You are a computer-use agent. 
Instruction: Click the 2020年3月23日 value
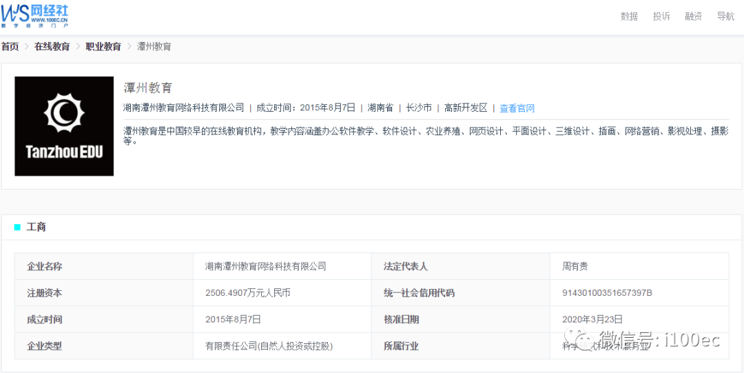592,319
